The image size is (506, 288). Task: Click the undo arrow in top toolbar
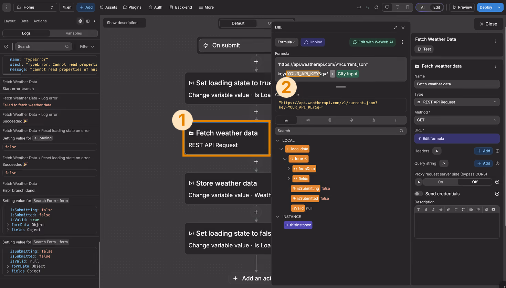point(359,7)
